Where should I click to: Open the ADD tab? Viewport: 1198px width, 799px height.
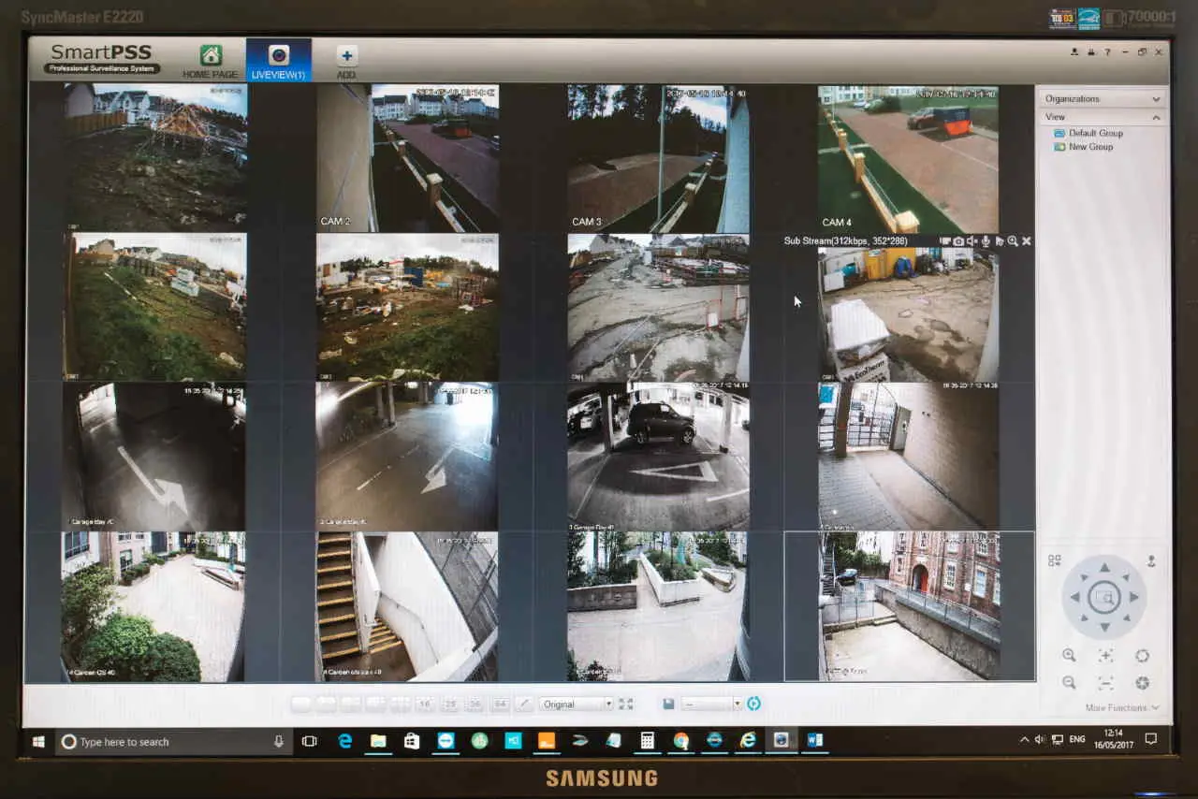(x=345, y=58)
